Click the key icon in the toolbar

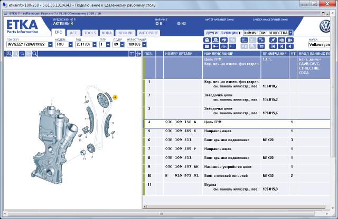pos(215,46)
